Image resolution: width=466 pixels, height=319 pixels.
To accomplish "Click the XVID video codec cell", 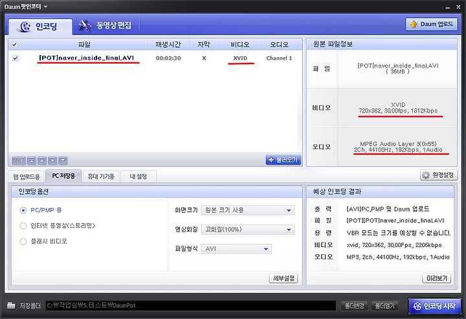I will coord(240,58).
